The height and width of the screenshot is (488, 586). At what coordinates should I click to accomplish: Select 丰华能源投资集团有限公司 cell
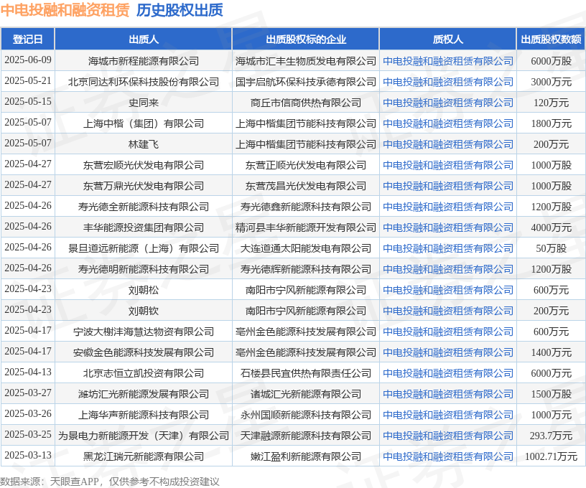click(144, 227)
